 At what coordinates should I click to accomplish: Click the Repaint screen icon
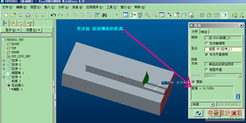pos(126,15)
